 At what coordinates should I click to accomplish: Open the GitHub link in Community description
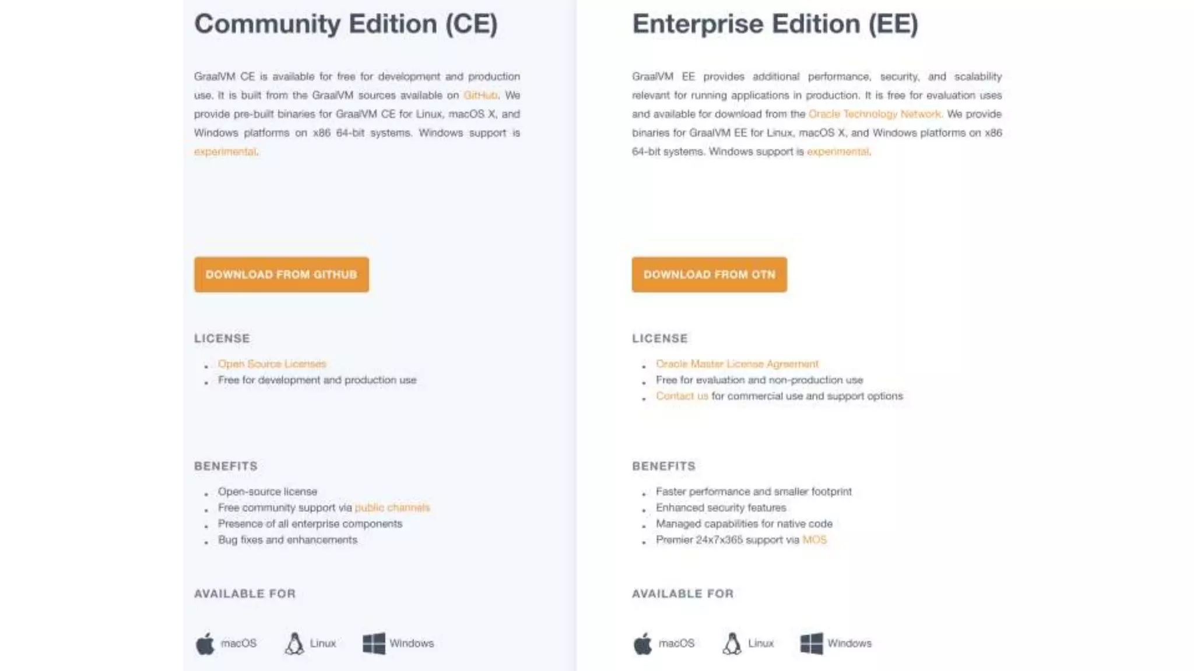480,95
